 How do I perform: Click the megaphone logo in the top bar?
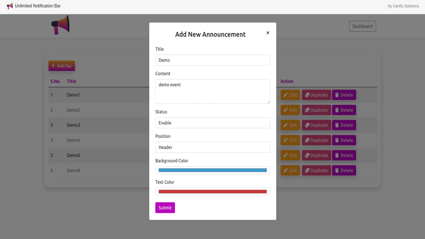10,6
